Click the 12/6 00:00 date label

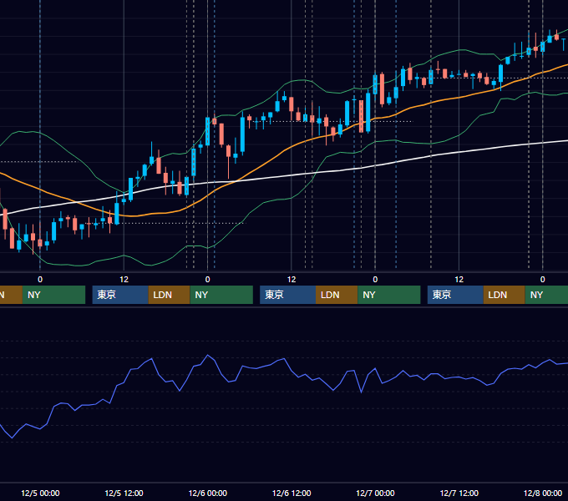(x=207, y=493)
